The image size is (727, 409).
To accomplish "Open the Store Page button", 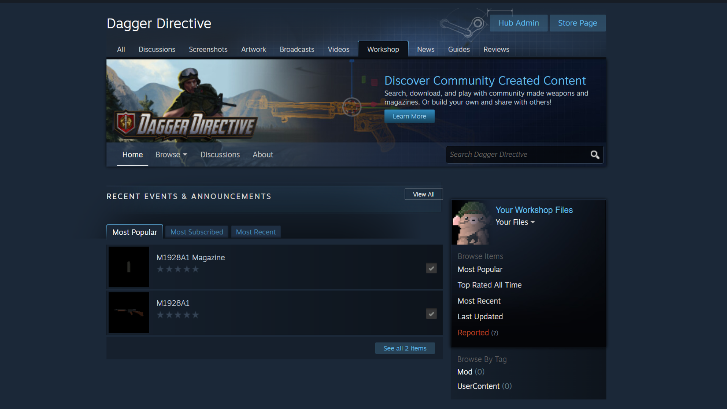I will 577,23.
